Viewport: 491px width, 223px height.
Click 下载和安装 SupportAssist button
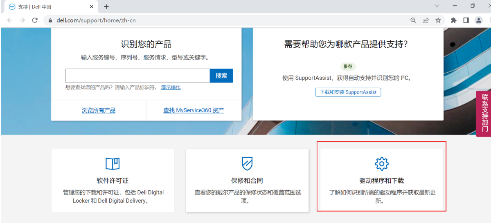[x=348, y=92]
